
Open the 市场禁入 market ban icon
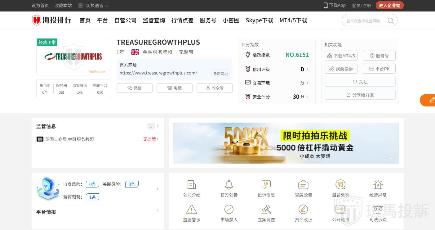(229, 210)
